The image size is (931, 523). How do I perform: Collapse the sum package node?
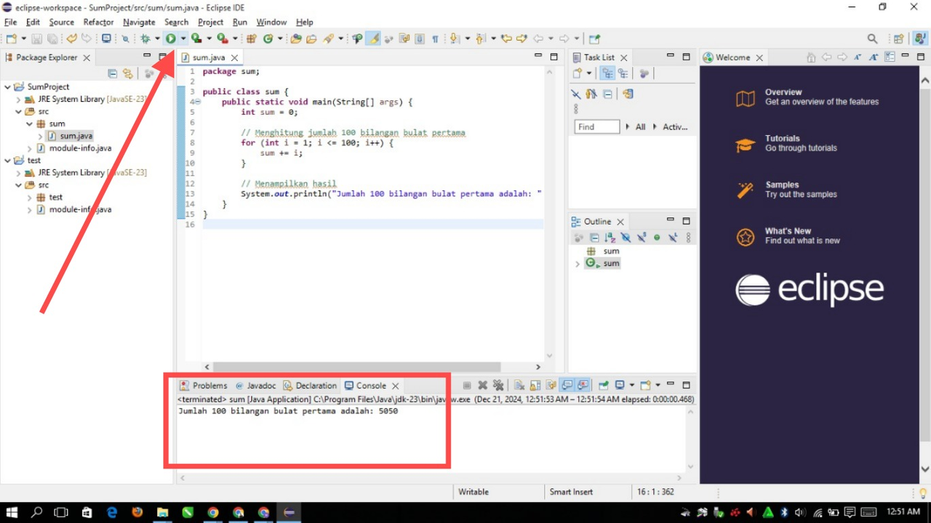30,123
